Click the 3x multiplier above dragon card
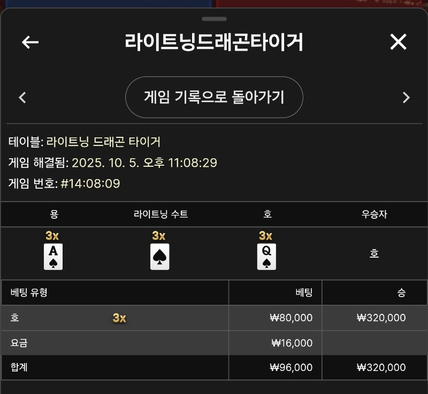Viewport: 428px width, 394px height. coord(52,236)
